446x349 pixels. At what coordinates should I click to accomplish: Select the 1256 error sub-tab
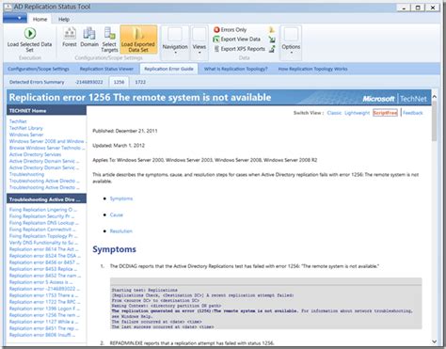(x=119, y=82)
